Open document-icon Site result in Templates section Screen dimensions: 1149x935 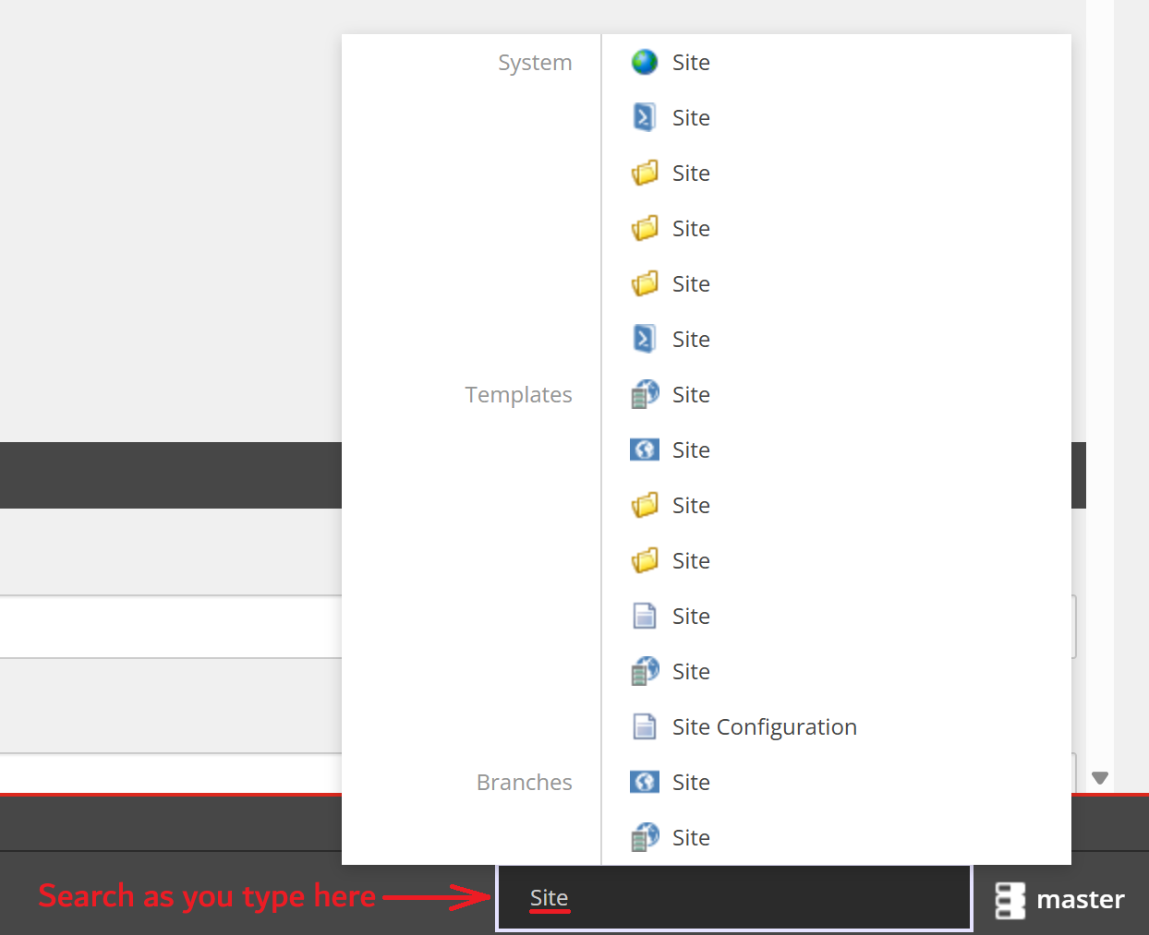click(836, 616)
